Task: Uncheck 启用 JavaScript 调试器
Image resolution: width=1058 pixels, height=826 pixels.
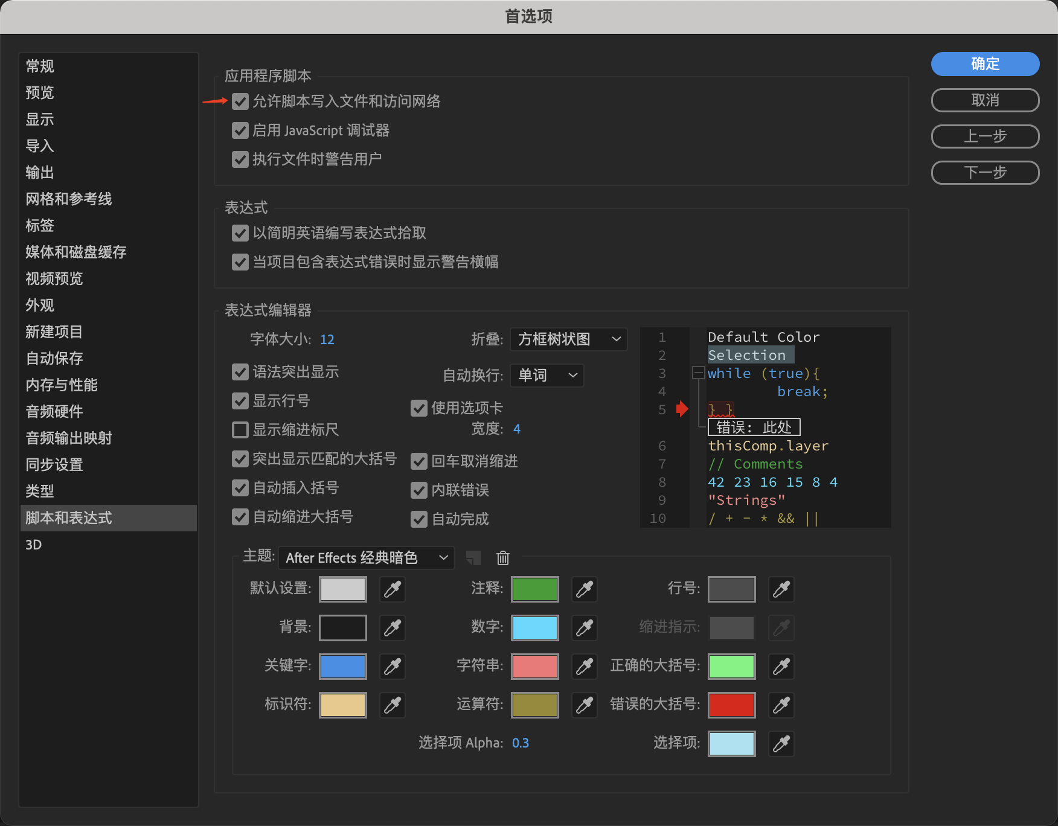Action: (240, 130)
